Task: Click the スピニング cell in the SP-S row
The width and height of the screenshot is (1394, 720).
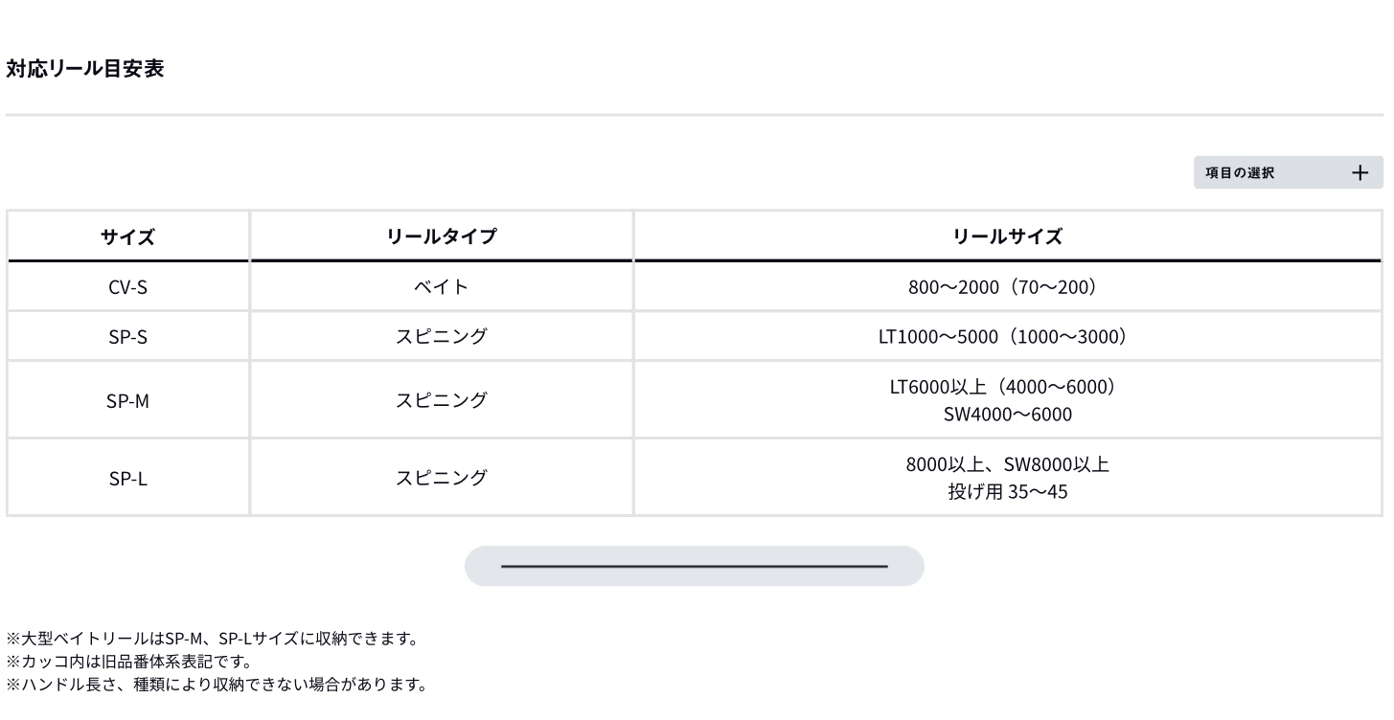Action: click(x=441, y=336)
